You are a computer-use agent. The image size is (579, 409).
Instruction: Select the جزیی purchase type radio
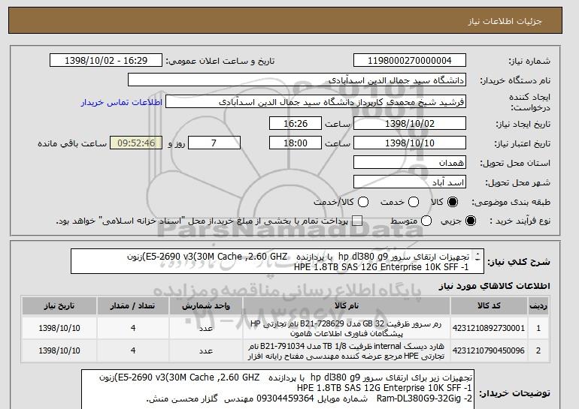[x=471, y=221]
